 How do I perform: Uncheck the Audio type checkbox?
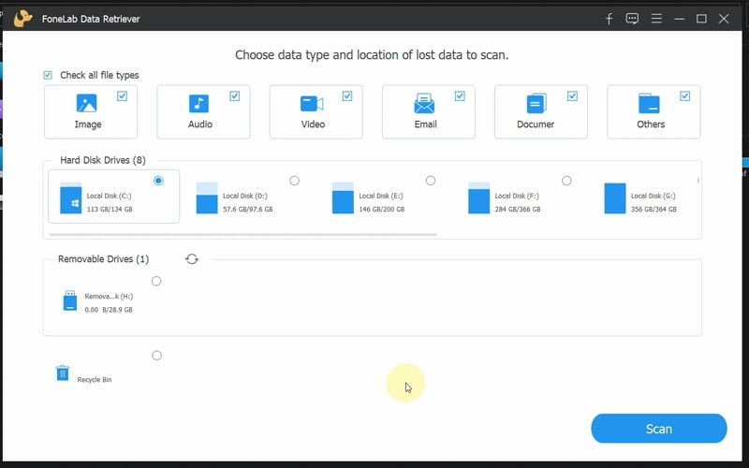[x=235, y=96]
